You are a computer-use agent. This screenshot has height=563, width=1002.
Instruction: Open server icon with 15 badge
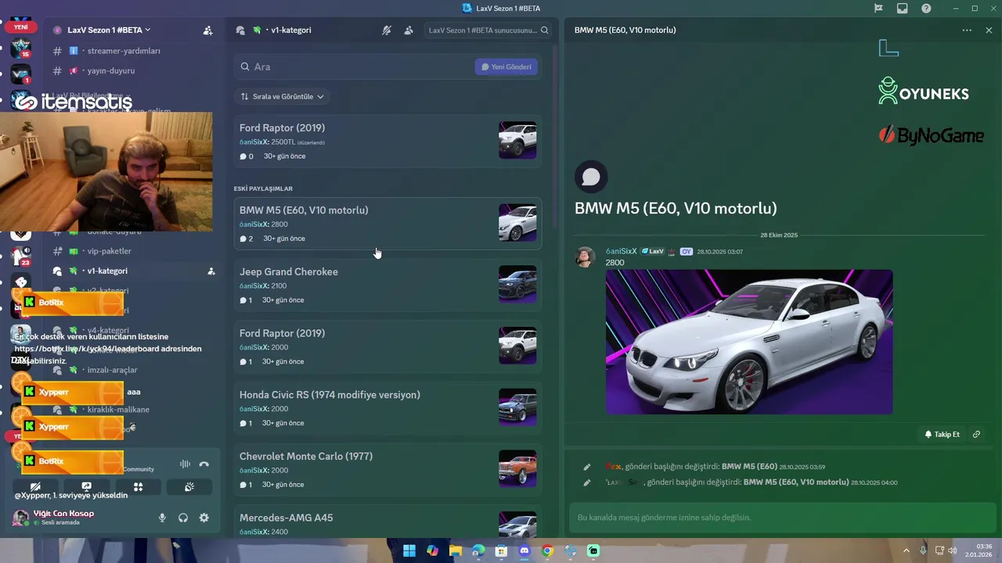pyautogui.click(x=21, y=48)
